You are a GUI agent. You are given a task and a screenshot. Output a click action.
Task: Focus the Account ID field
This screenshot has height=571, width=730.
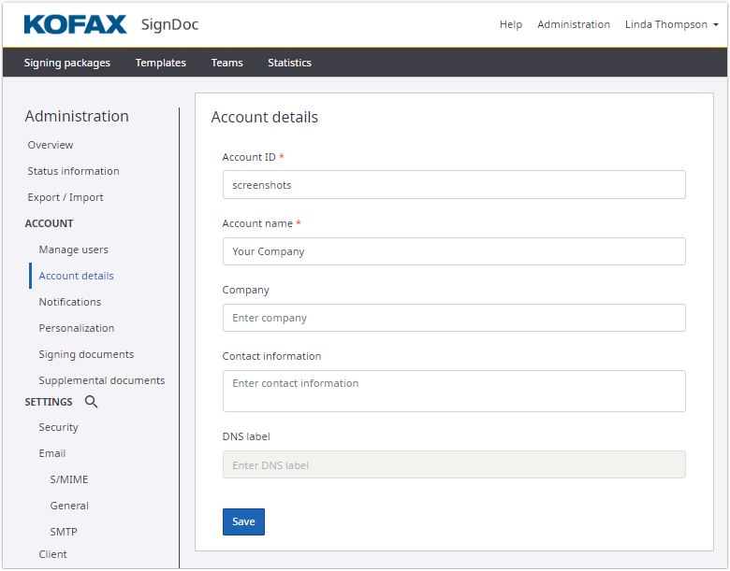click(x=453, y=185)
